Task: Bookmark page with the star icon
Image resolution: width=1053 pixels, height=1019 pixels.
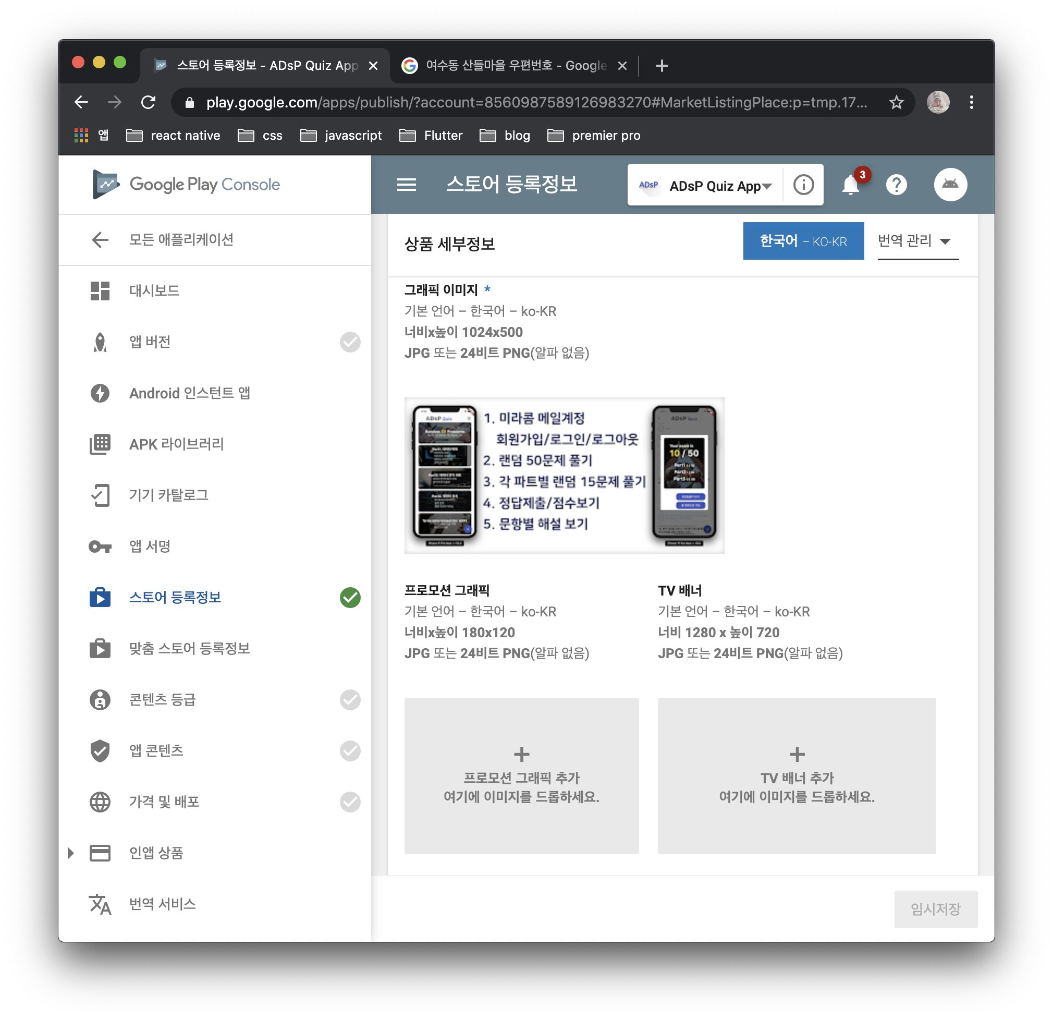Action: click(896, 102)
